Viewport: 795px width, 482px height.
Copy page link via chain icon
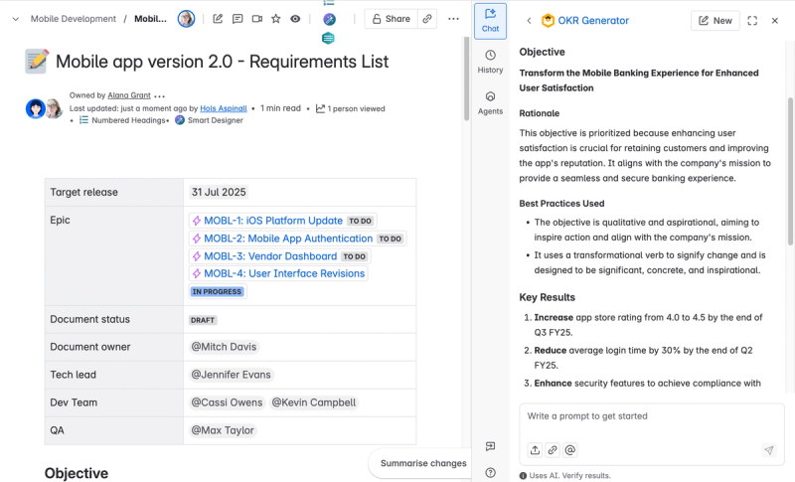(427, 19)
